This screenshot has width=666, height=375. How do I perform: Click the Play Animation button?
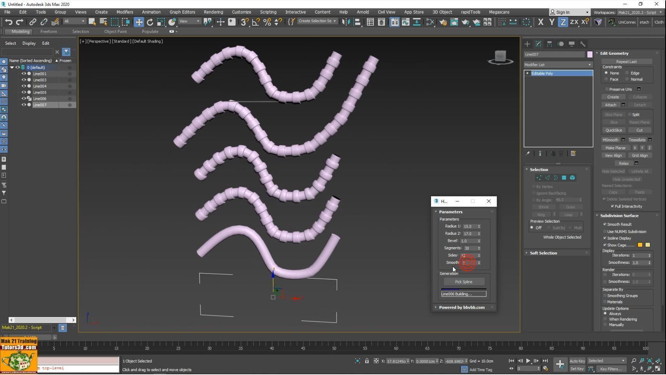(528, 361)
